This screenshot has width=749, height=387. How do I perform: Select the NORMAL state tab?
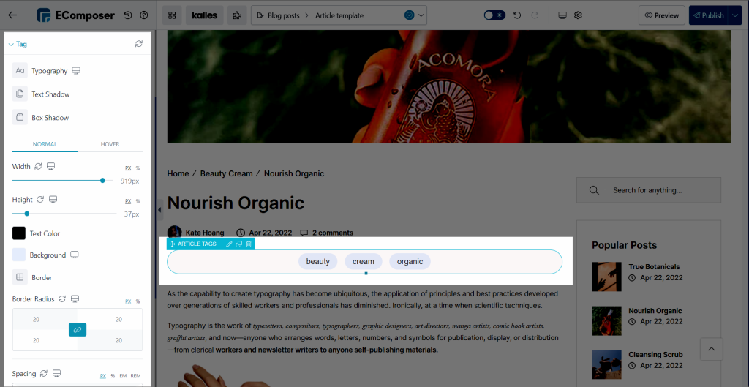[x=45, y=144]
